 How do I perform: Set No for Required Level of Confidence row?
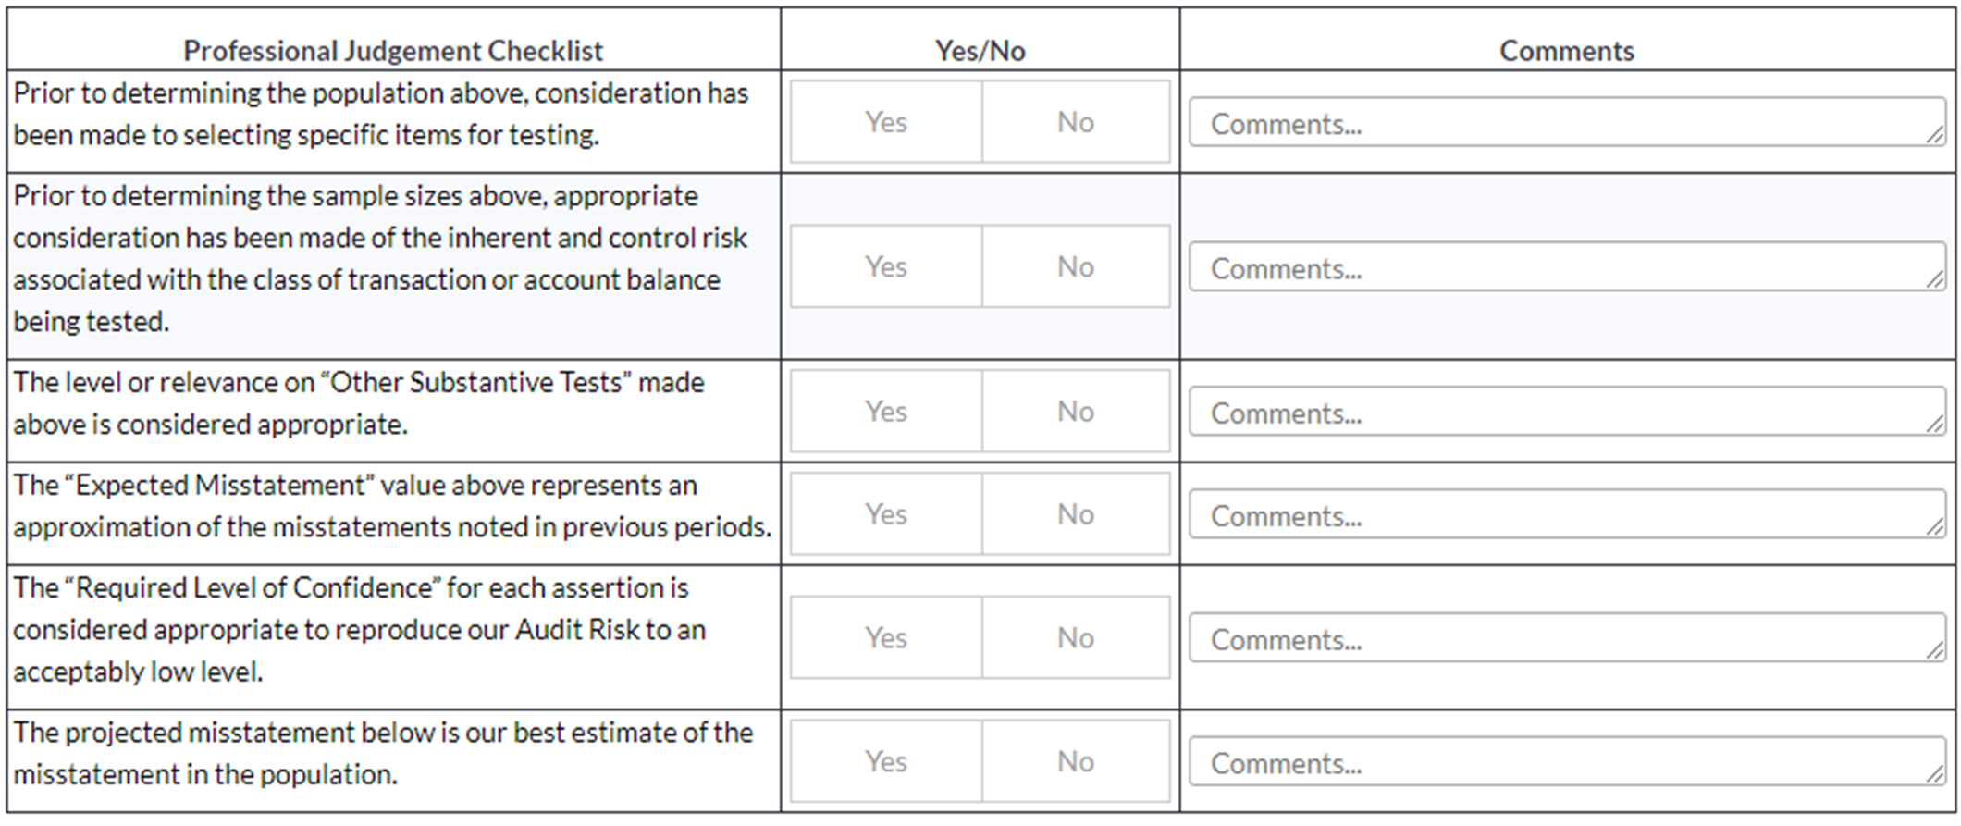[1076, 638]
